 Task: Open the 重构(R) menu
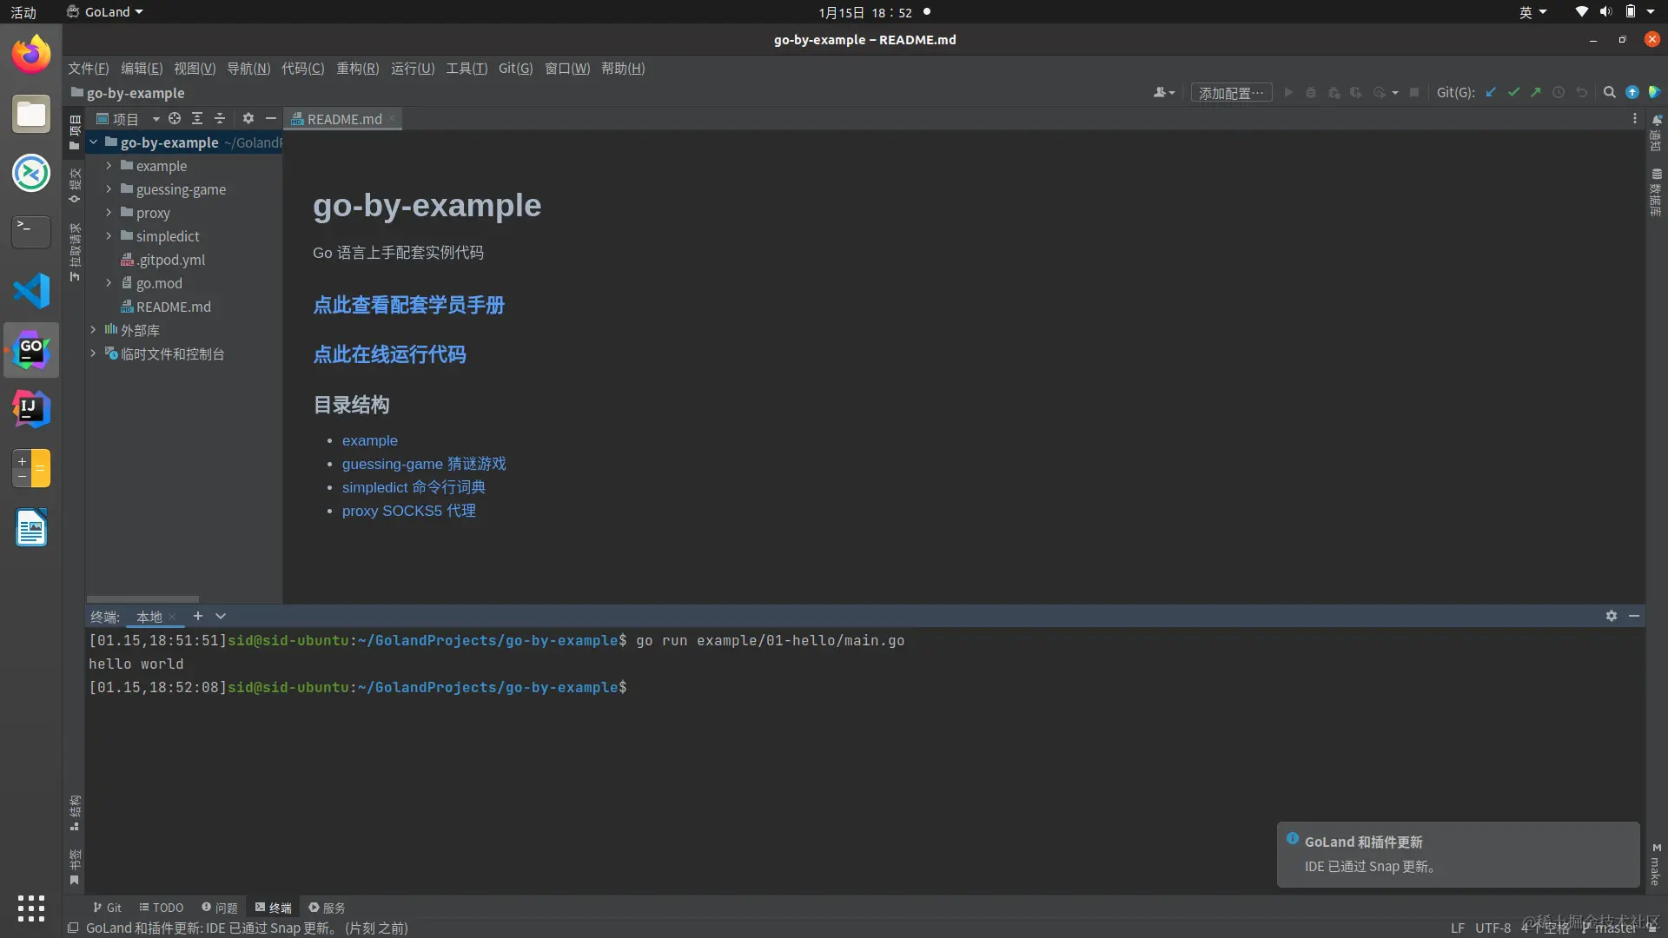coord(357,69)
